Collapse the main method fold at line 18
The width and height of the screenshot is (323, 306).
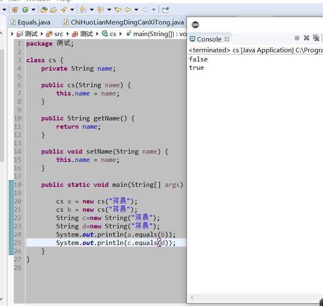coord(23,184)
